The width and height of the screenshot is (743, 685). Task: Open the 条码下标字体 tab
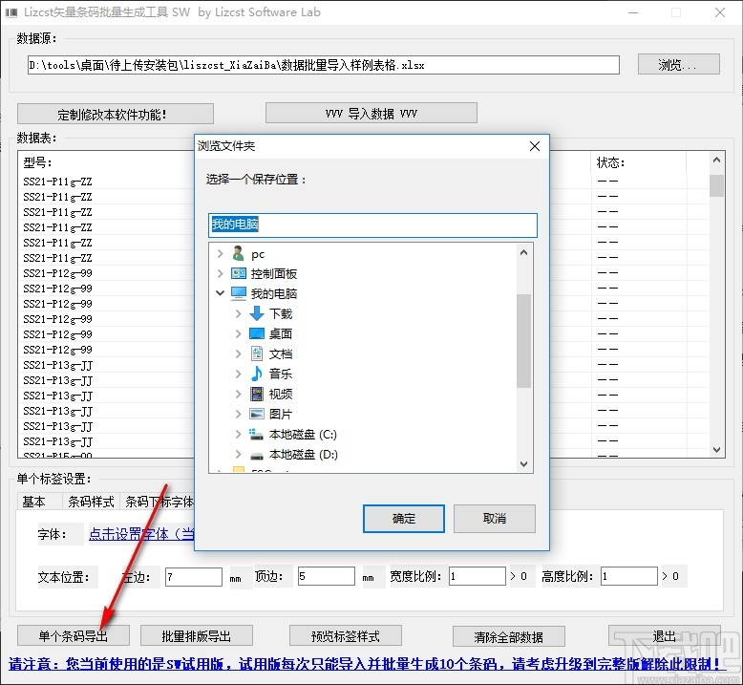pyautogui.click(x=159, y=502)
